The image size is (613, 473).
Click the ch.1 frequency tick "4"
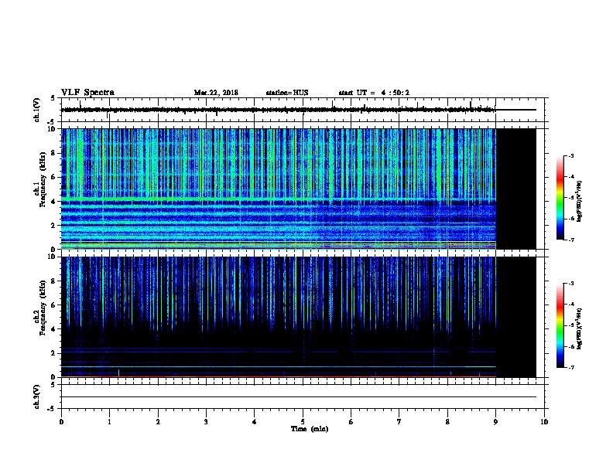[x=54, y=202]
